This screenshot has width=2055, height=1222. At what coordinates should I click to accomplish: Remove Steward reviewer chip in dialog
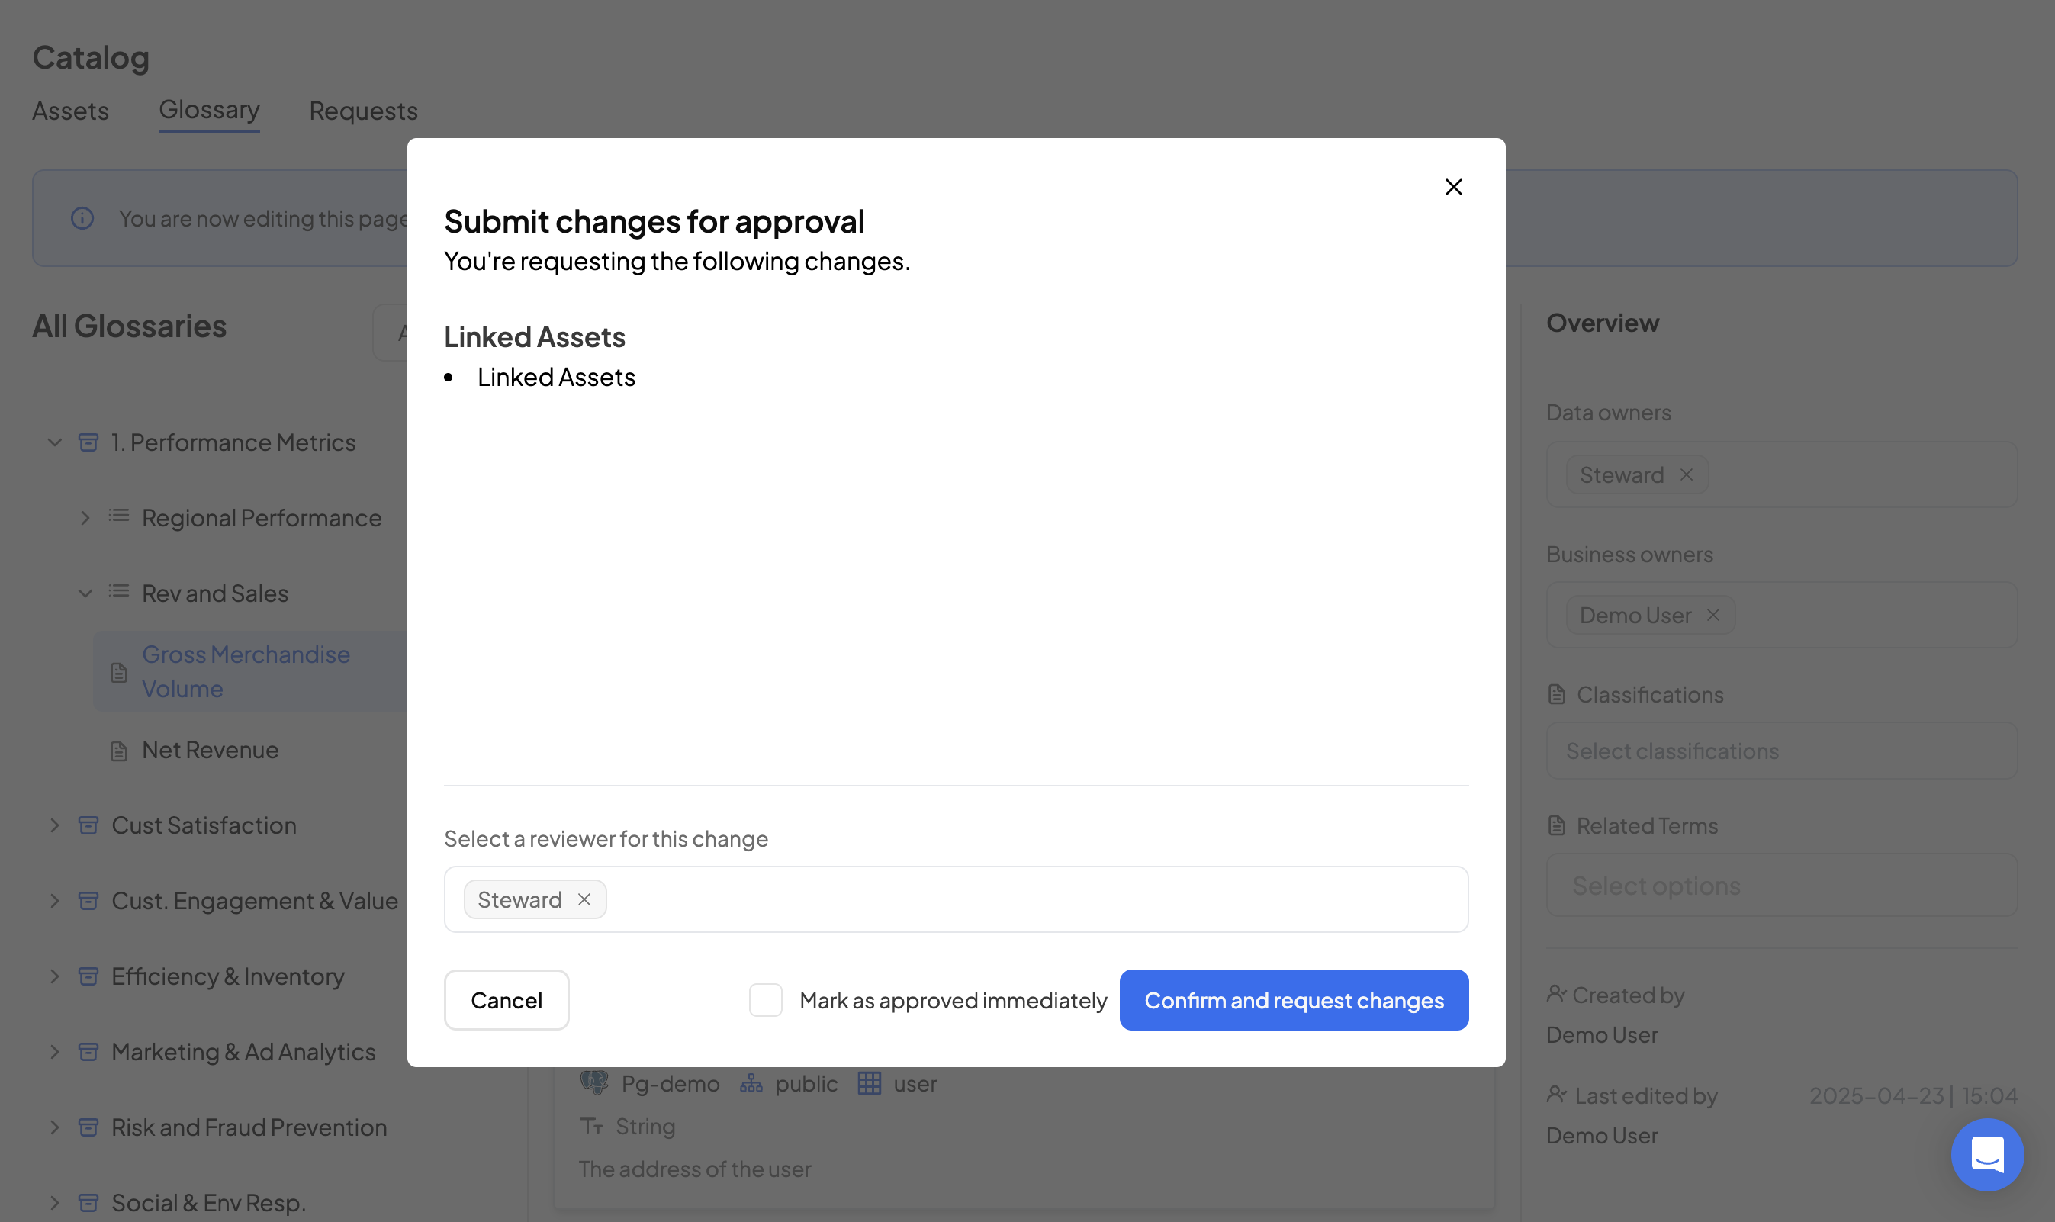(x=584, y=899)
